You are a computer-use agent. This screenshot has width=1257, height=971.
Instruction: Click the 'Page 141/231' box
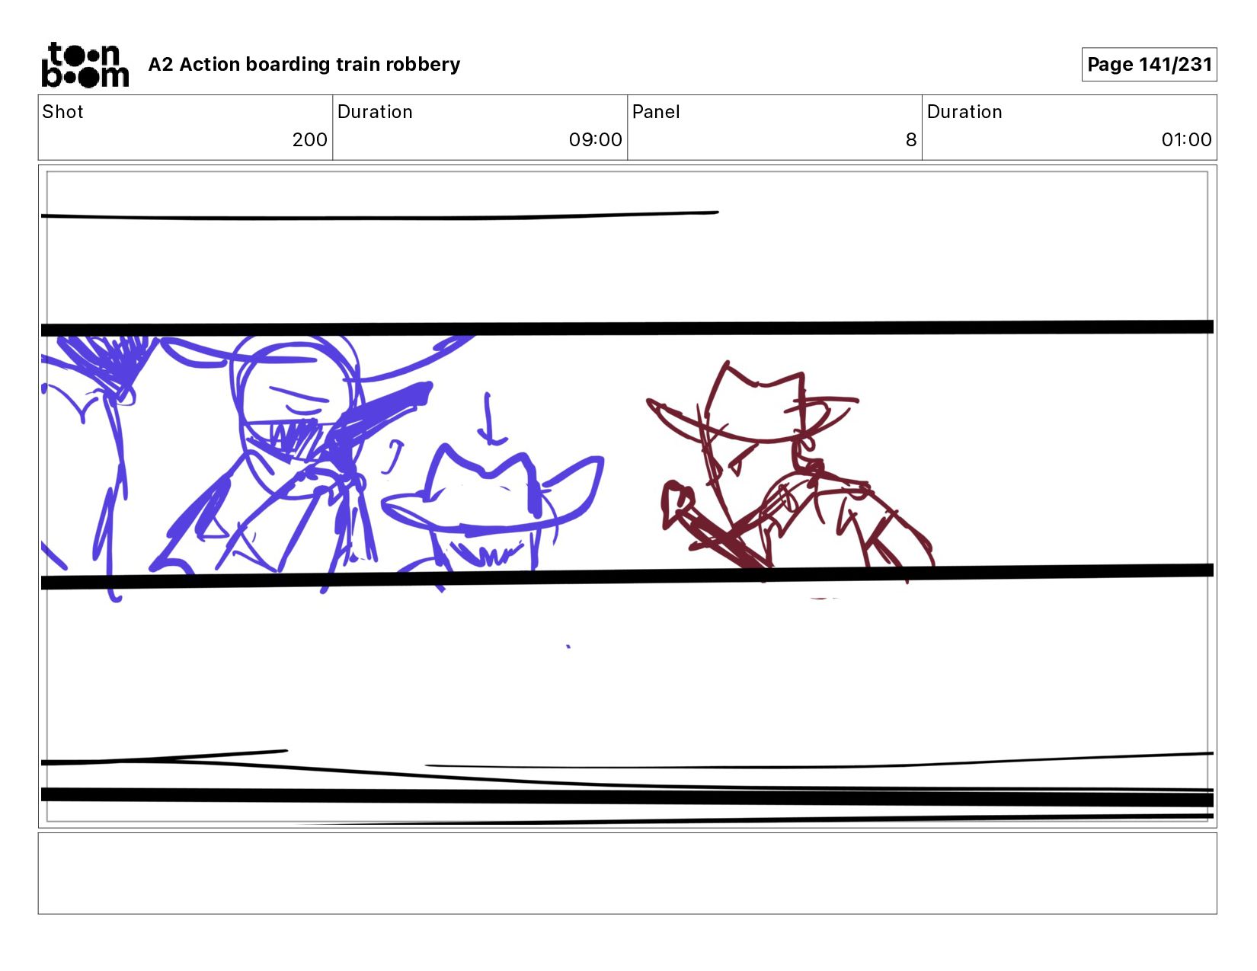pyautogui.click(x=1149, y=65)
